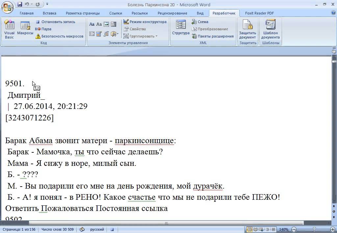Switch to the Вид tab
Image resolution: width=337 pixels, height=233 pixels.
click(200, 13)
